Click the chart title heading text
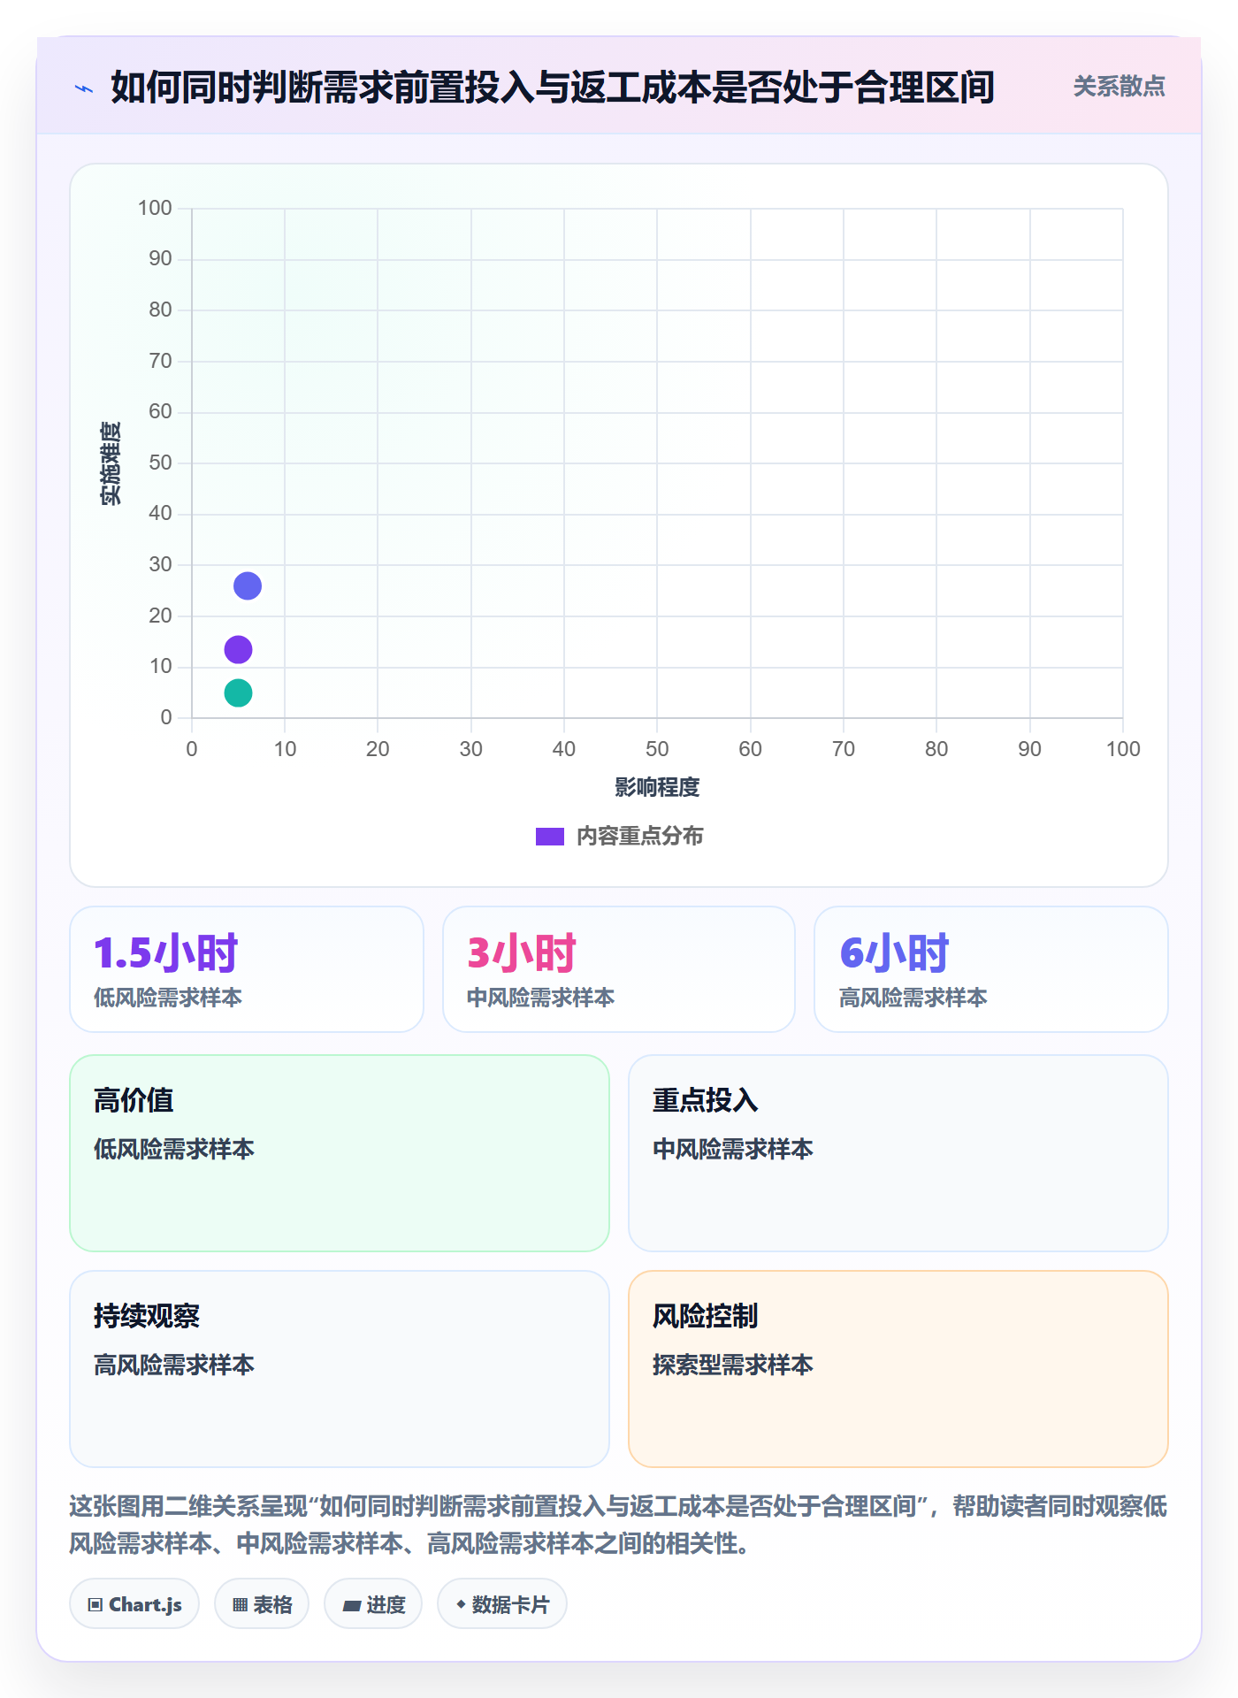Image resolution: width=1238 pixels, height=1698 pixels. [x=553, y=88]
